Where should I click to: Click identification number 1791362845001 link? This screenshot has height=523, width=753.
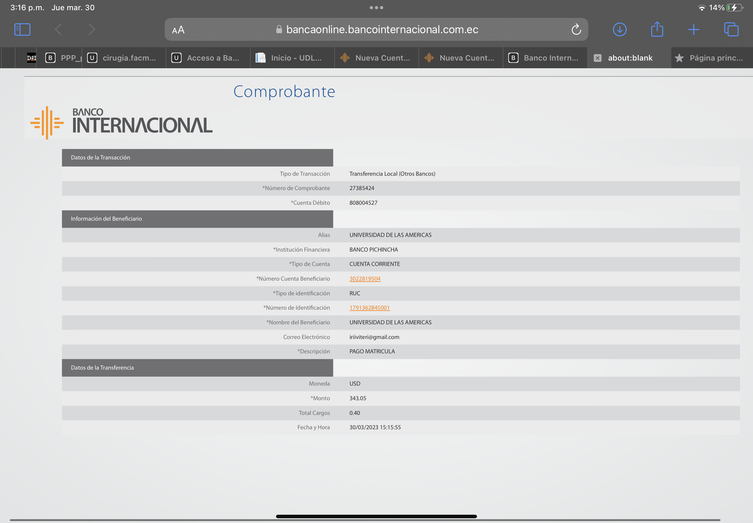click(369, 308)
